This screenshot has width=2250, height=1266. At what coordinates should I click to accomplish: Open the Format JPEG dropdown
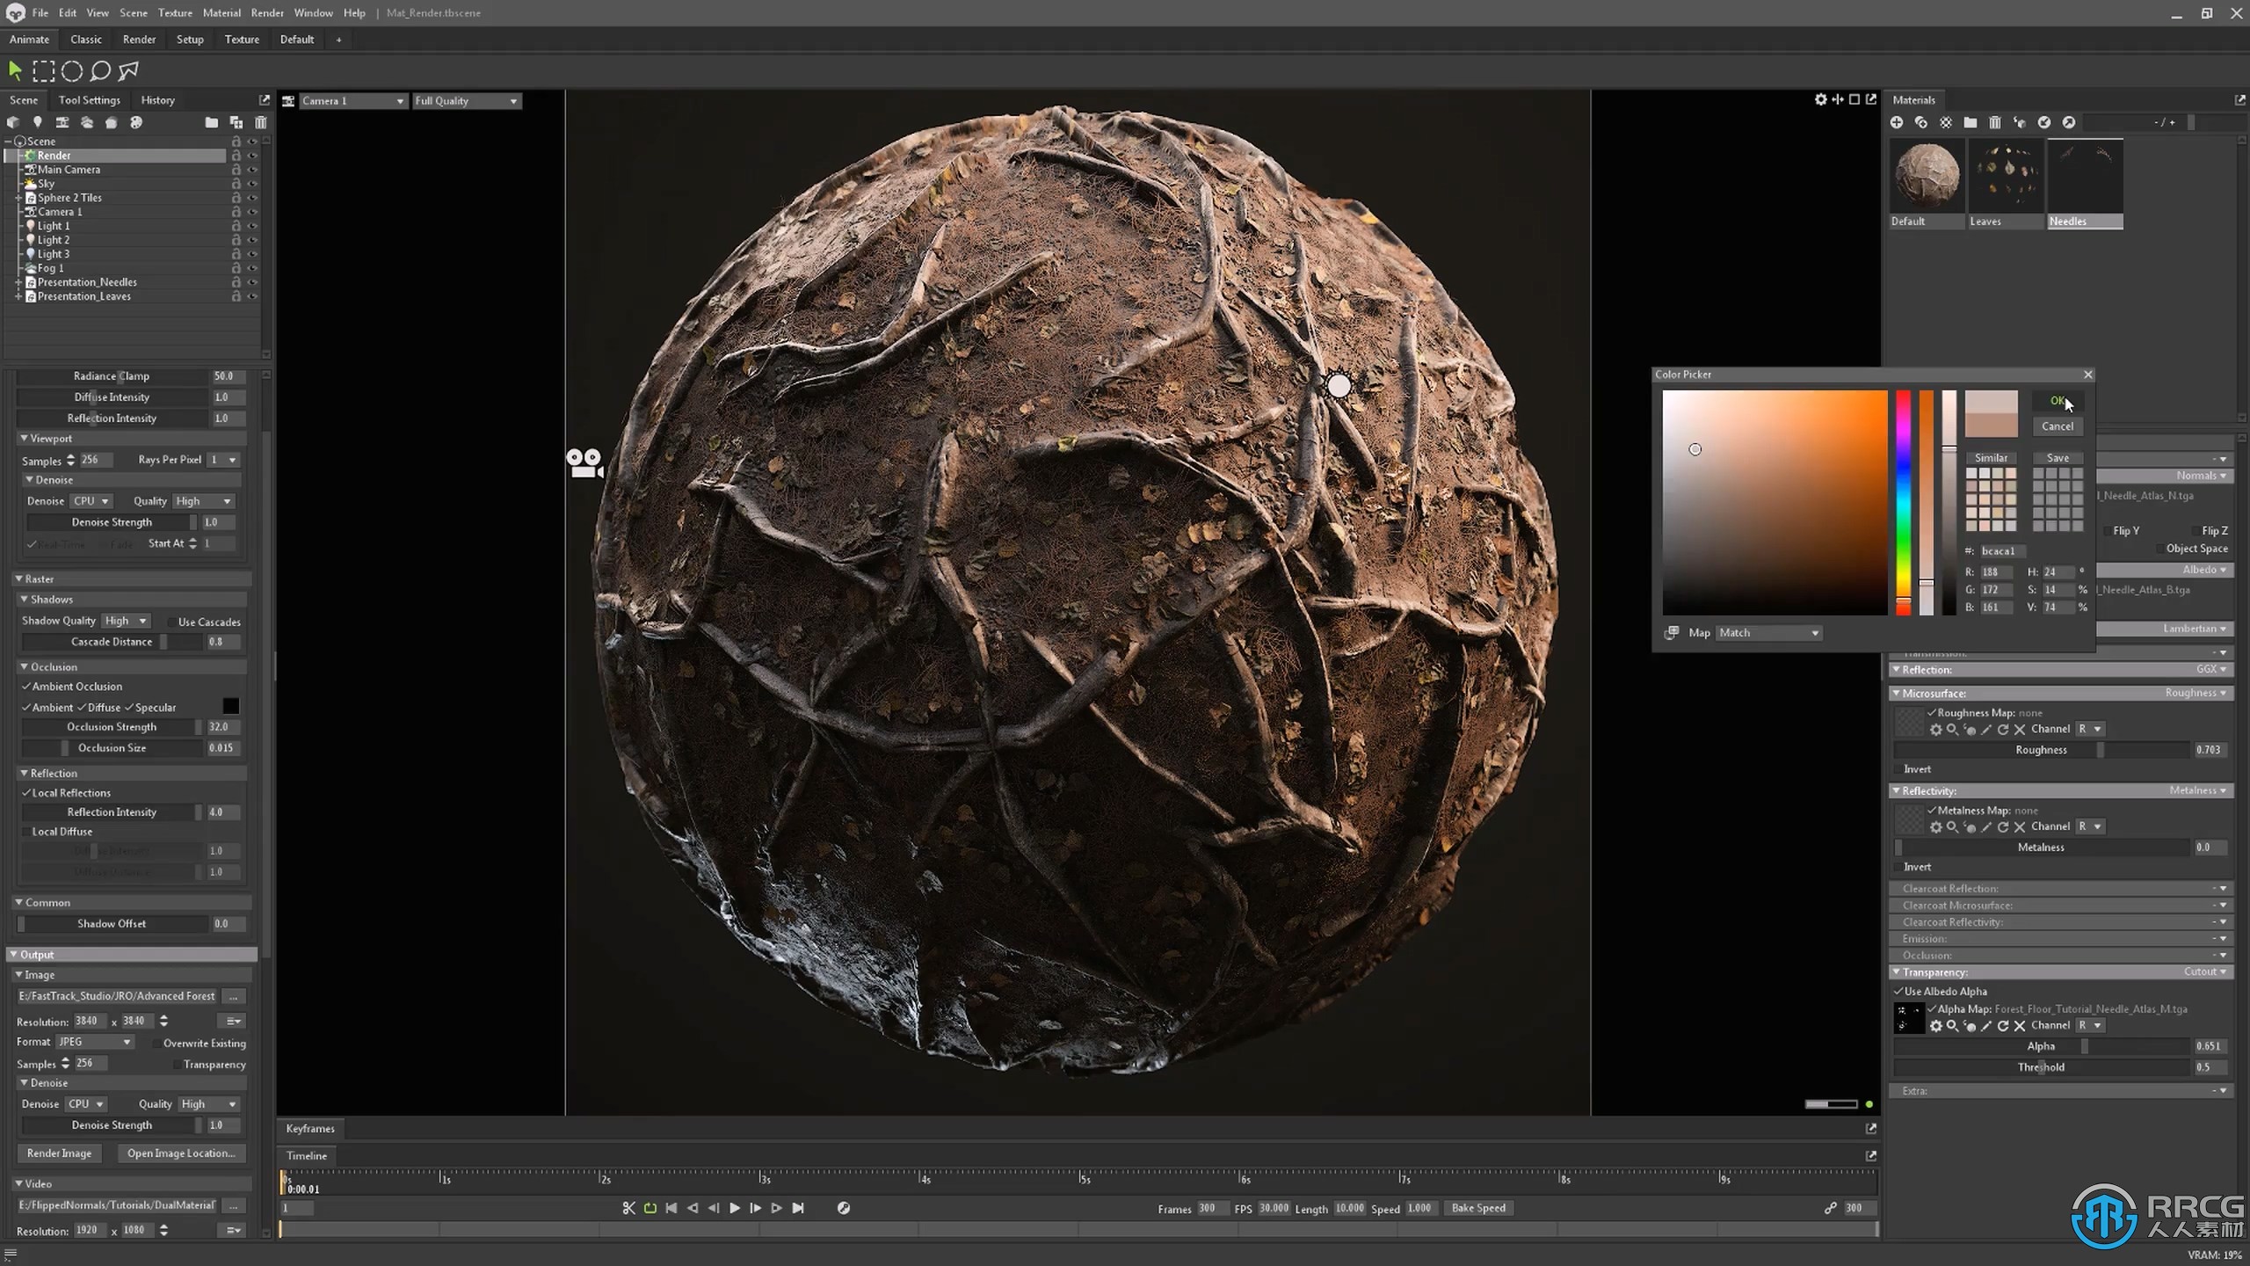(95, 1042)
